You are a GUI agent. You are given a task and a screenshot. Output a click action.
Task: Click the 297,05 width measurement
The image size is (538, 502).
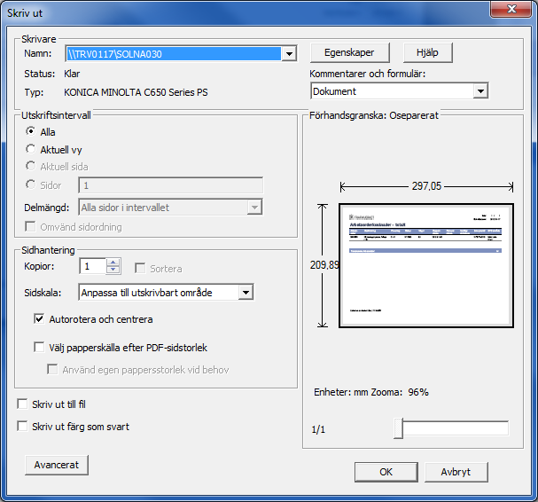point(426,186)
